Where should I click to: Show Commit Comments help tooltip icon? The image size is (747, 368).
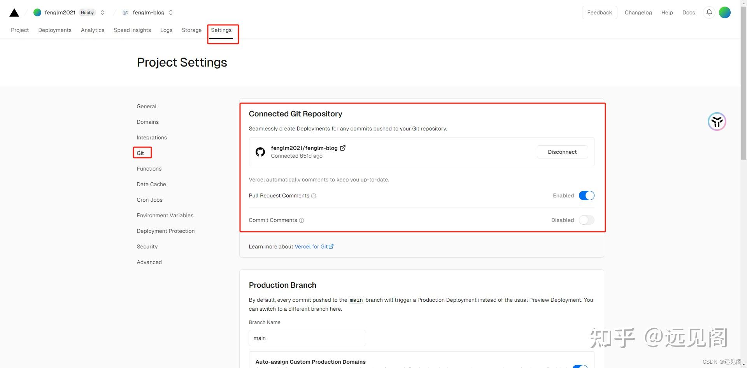pyautogui.click(x=302, y=220)
